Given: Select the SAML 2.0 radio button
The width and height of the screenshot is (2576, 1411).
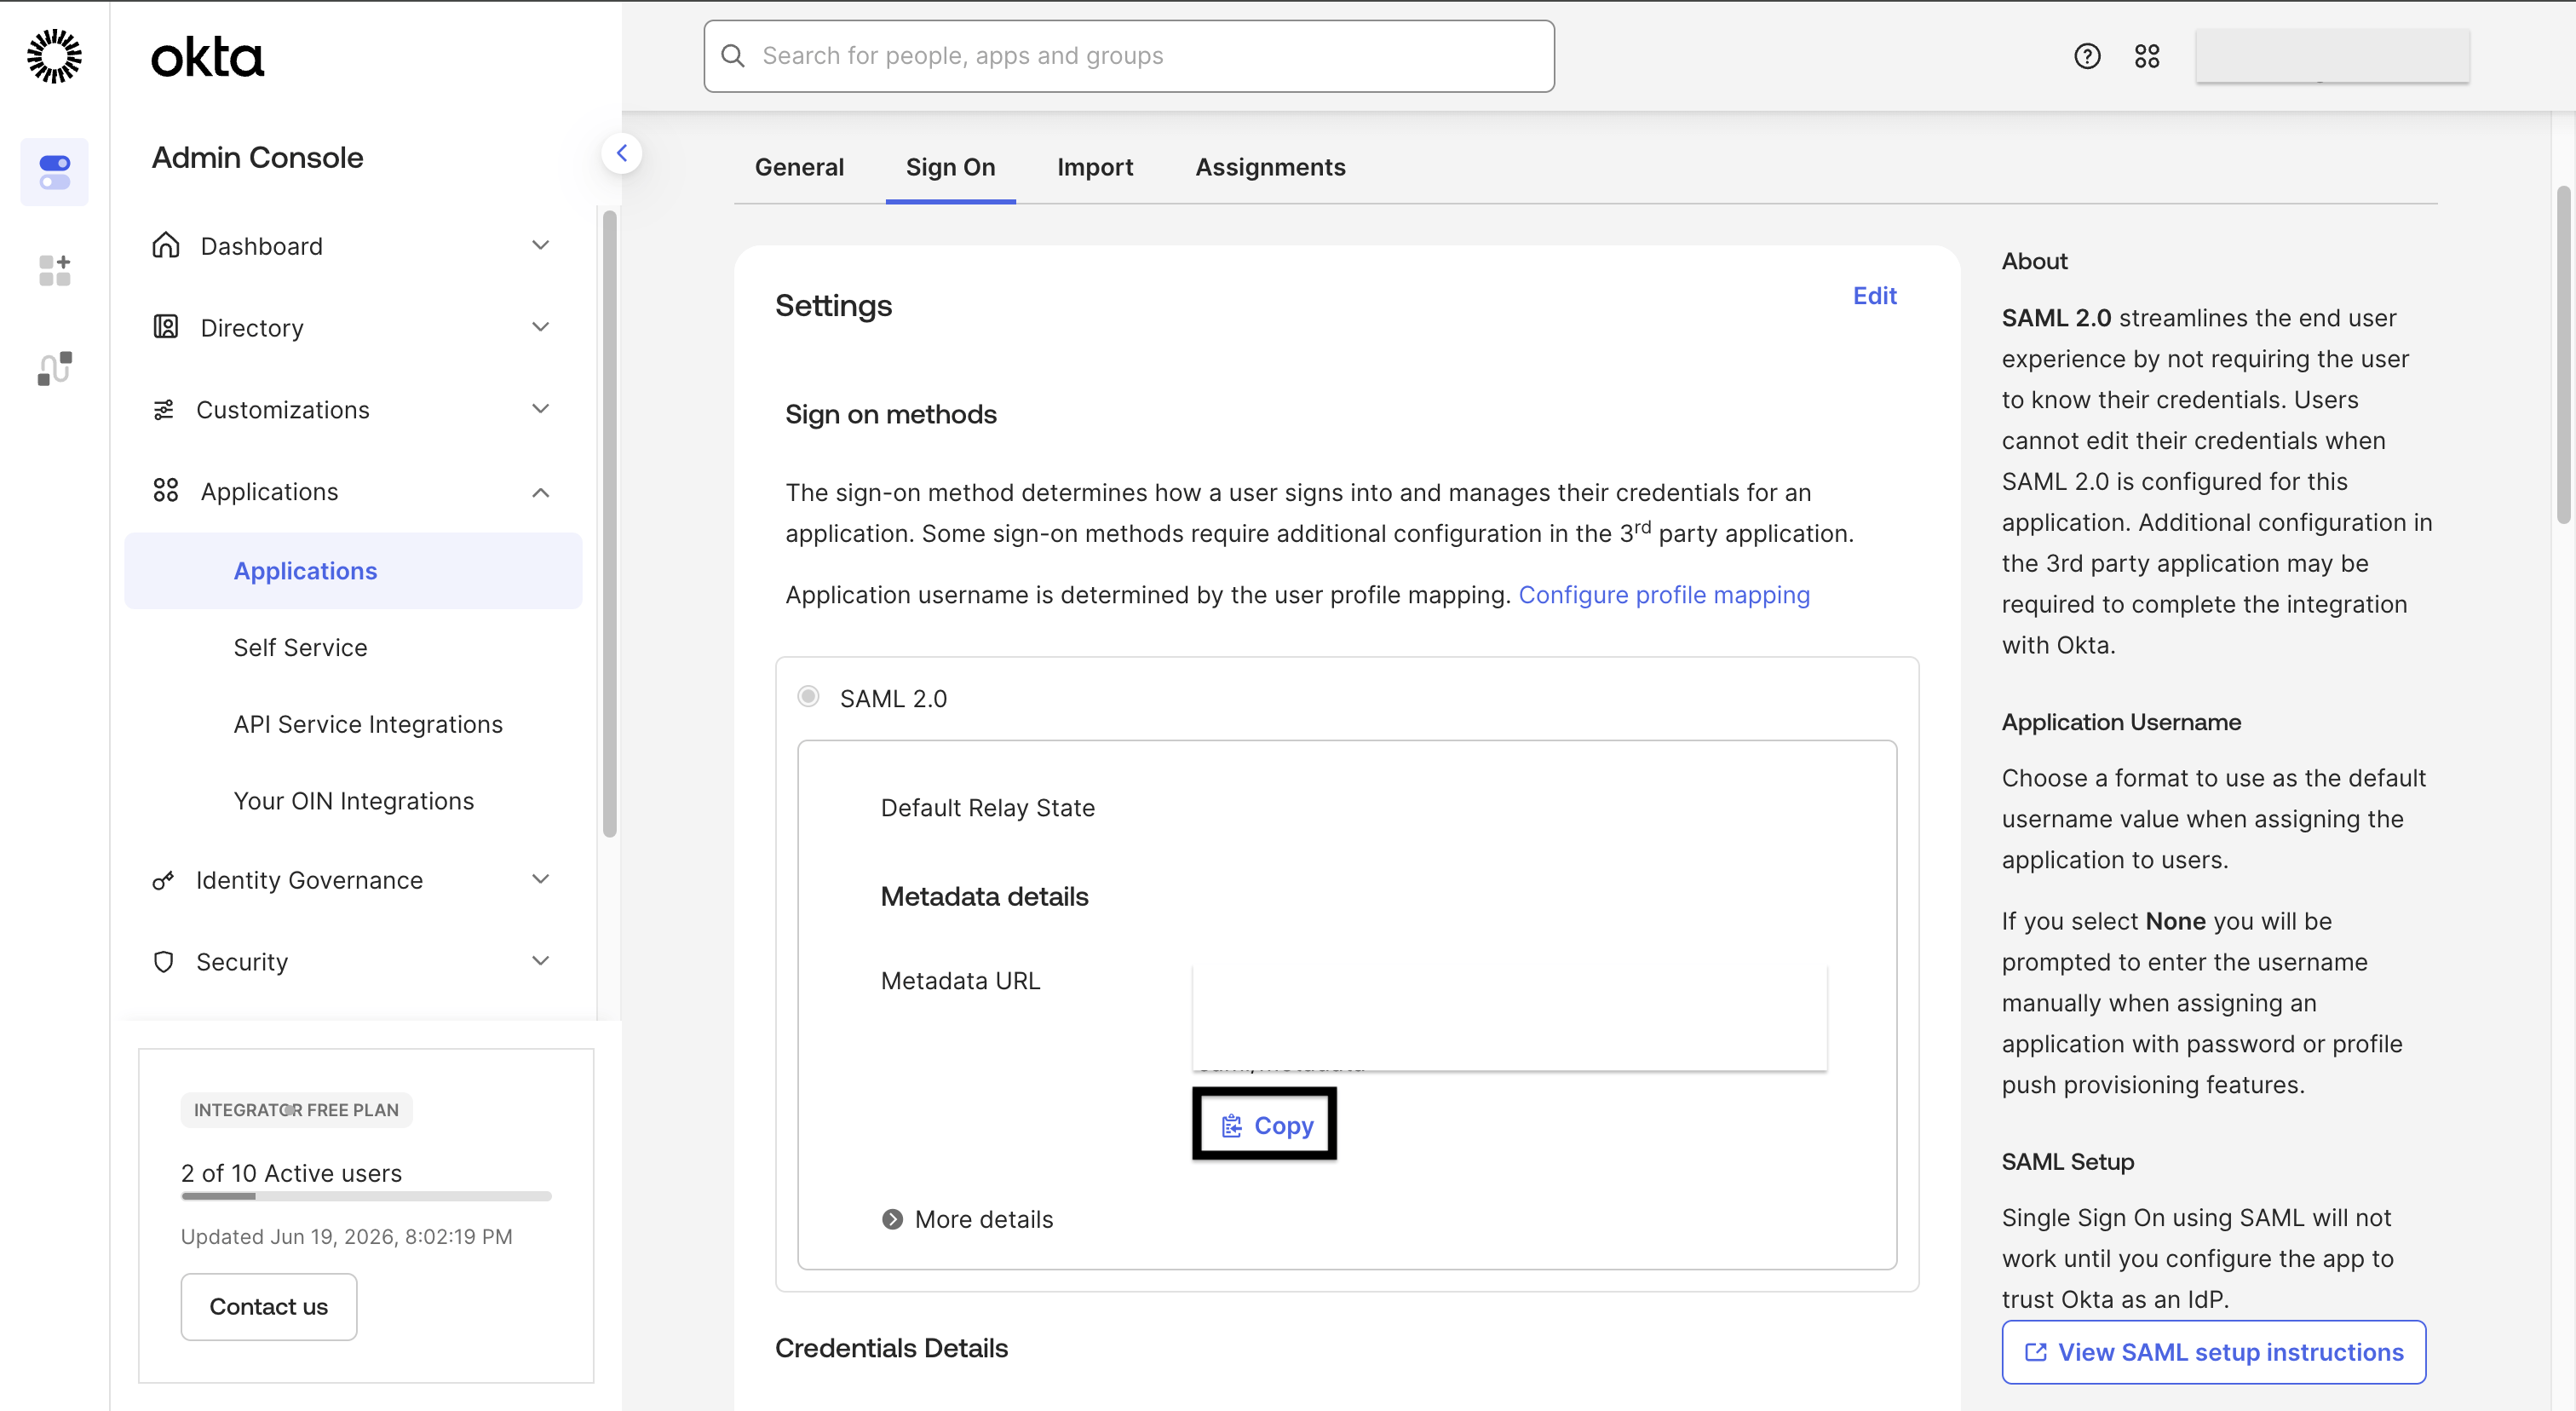Looking at the screenshot, I should tap(808, 696).
